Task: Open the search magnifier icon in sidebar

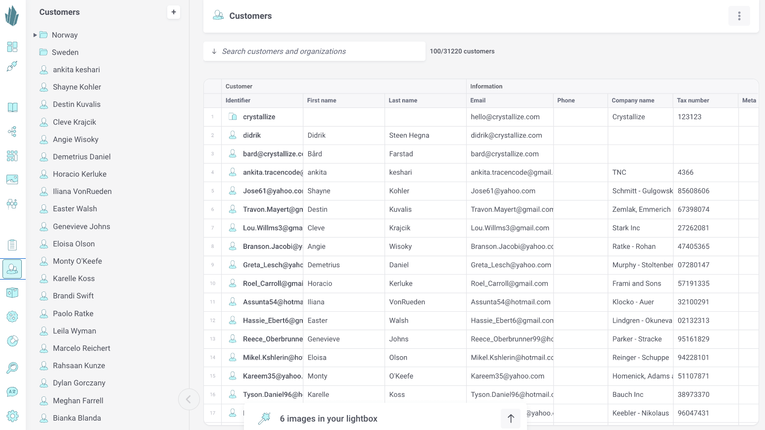Action: (12, 368)
